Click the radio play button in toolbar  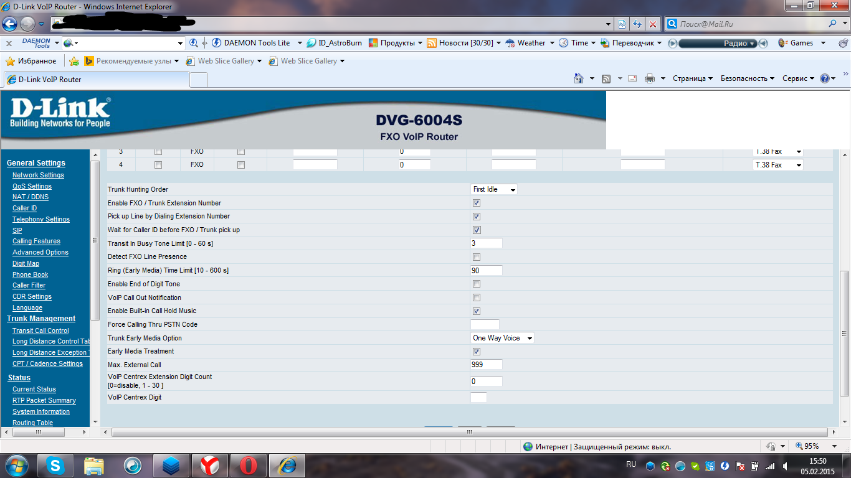[672, 43]
